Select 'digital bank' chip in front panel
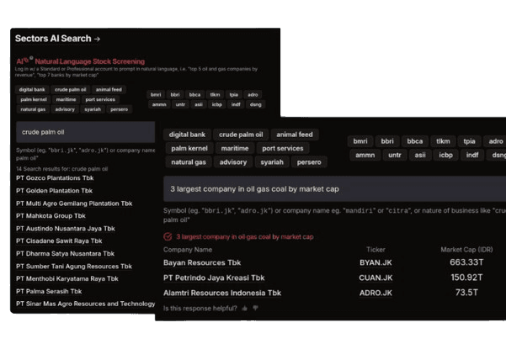 187,135
